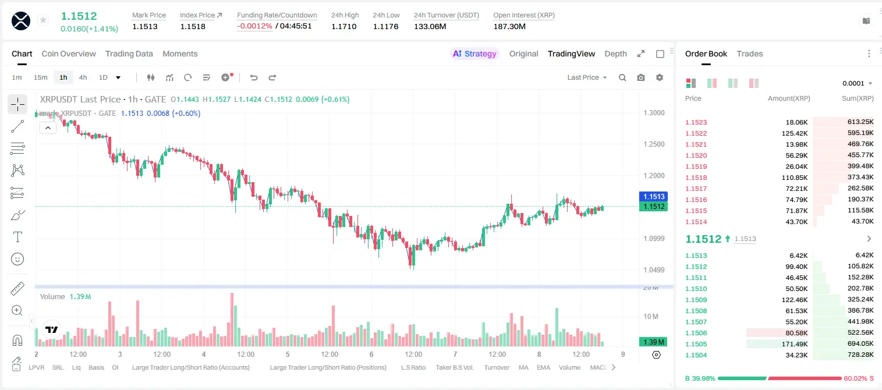The height and width of the screenshot is (390, 882).
Task: Undo last chart action
Action: tap(253, 77)
